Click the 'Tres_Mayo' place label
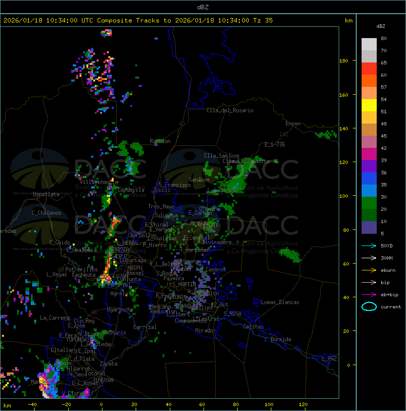 pos(161,206)
